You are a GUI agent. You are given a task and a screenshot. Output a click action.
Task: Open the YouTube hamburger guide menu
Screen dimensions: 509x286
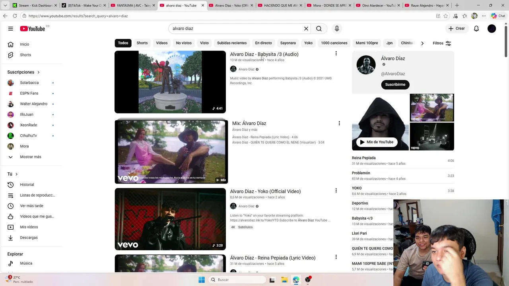click(11, 29)
